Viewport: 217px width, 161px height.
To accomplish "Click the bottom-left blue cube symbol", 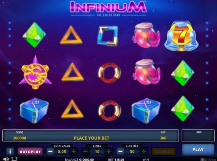I will click(34, 111).
